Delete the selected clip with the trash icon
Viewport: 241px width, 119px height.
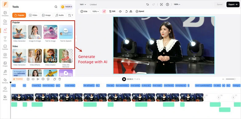(60, 79)
